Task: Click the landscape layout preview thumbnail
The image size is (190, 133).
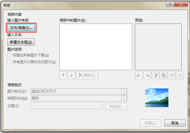Action: tap(157, 98)
